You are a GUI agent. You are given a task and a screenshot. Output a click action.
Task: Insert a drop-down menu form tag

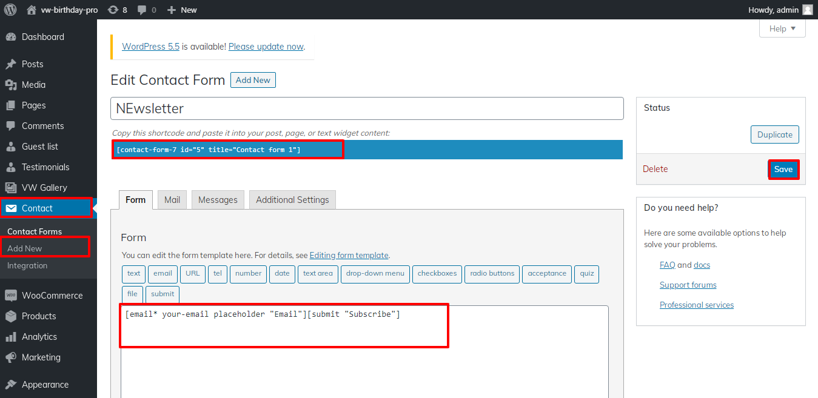[375, 274]
